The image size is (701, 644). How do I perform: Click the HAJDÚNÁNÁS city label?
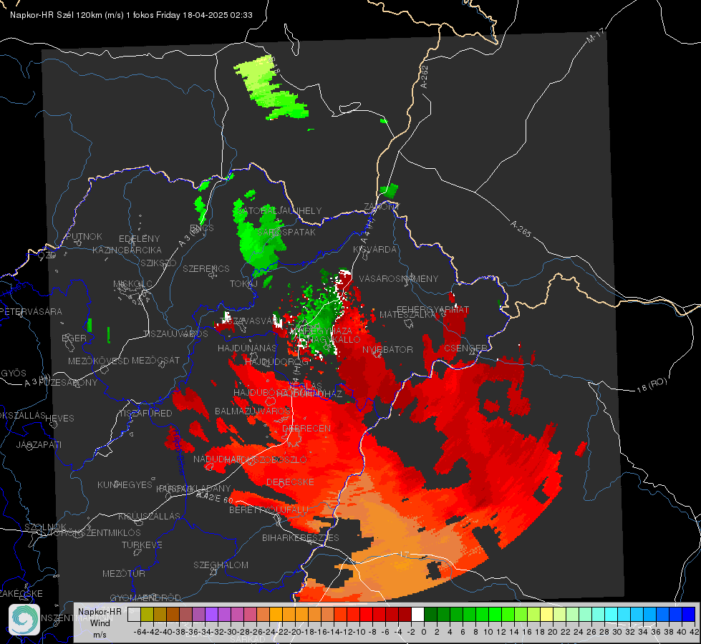click(247, 348)
